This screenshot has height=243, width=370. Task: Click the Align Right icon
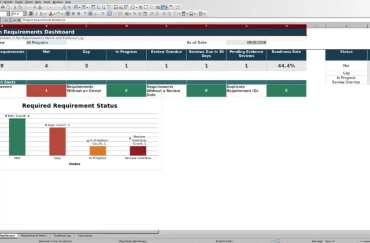pyautogui.click(x=79, y=14)
